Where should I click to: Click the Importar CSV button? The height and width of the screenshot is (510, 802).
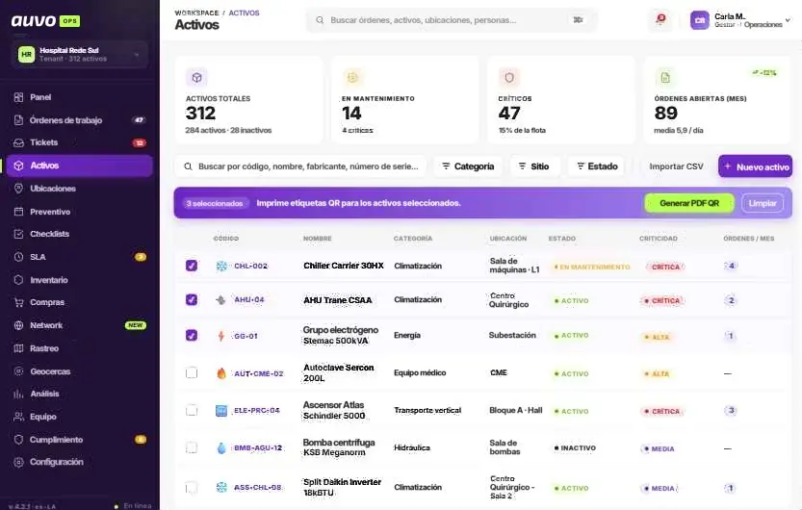[676, 166]
